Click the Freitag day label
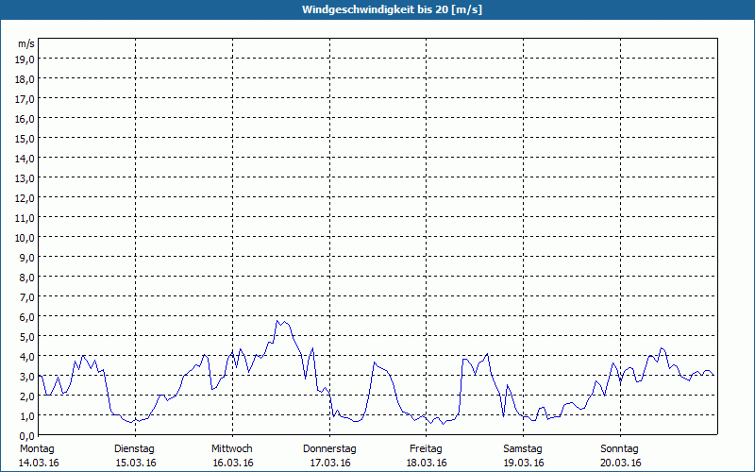 tap(426, 449)
